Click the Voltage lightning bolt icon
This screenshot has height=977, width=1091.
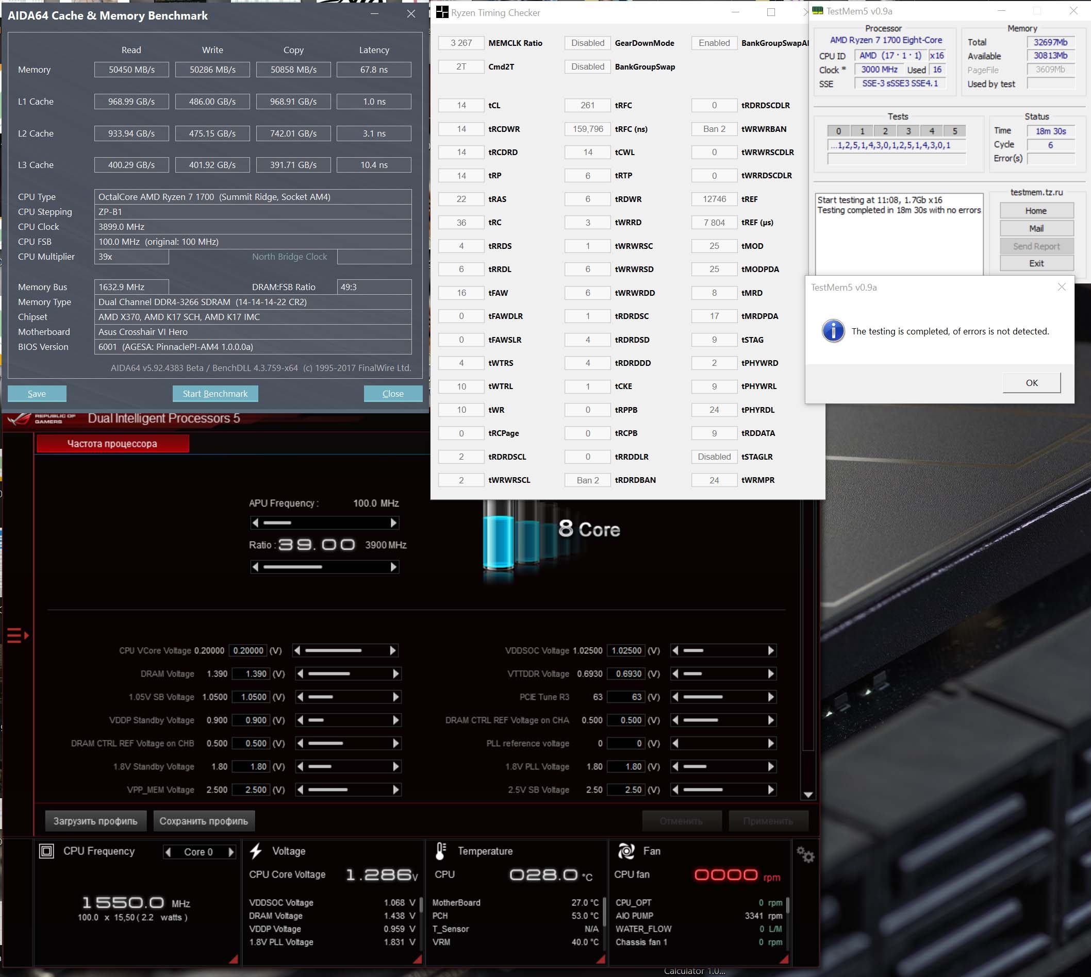pos(256,851)
